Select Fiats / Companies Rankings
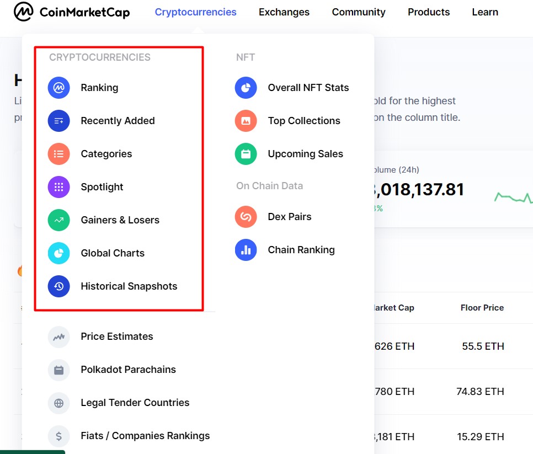Viewport: 533px width, 454px height. 145,436
